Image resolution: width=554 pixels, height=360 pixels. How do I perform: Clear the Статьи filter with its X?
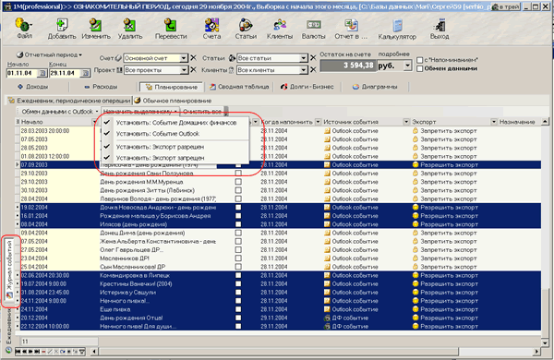(313, 57)
